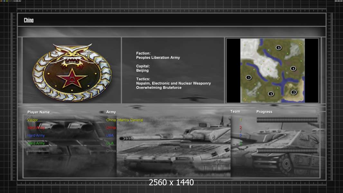The image size is (343, 193).
Task: Click the "China" title in the header bar
Action: point(29,20)
